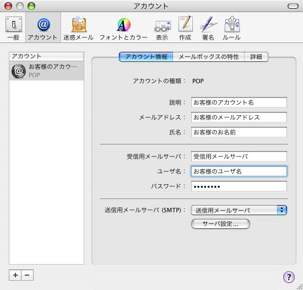The width and height of the screenshot is (303, 290).
Task: Switch to メールボックスの特性 tab
Action: coord(209,57)
